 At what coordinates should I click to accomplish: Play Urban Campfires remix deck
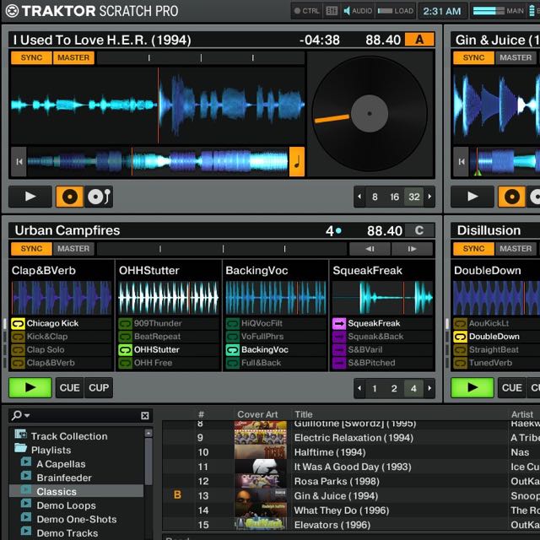30,388
